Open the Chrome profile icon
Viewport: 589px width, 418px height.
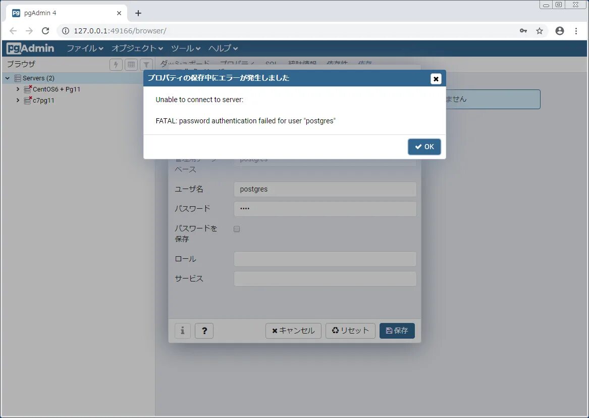pos(559,31)
